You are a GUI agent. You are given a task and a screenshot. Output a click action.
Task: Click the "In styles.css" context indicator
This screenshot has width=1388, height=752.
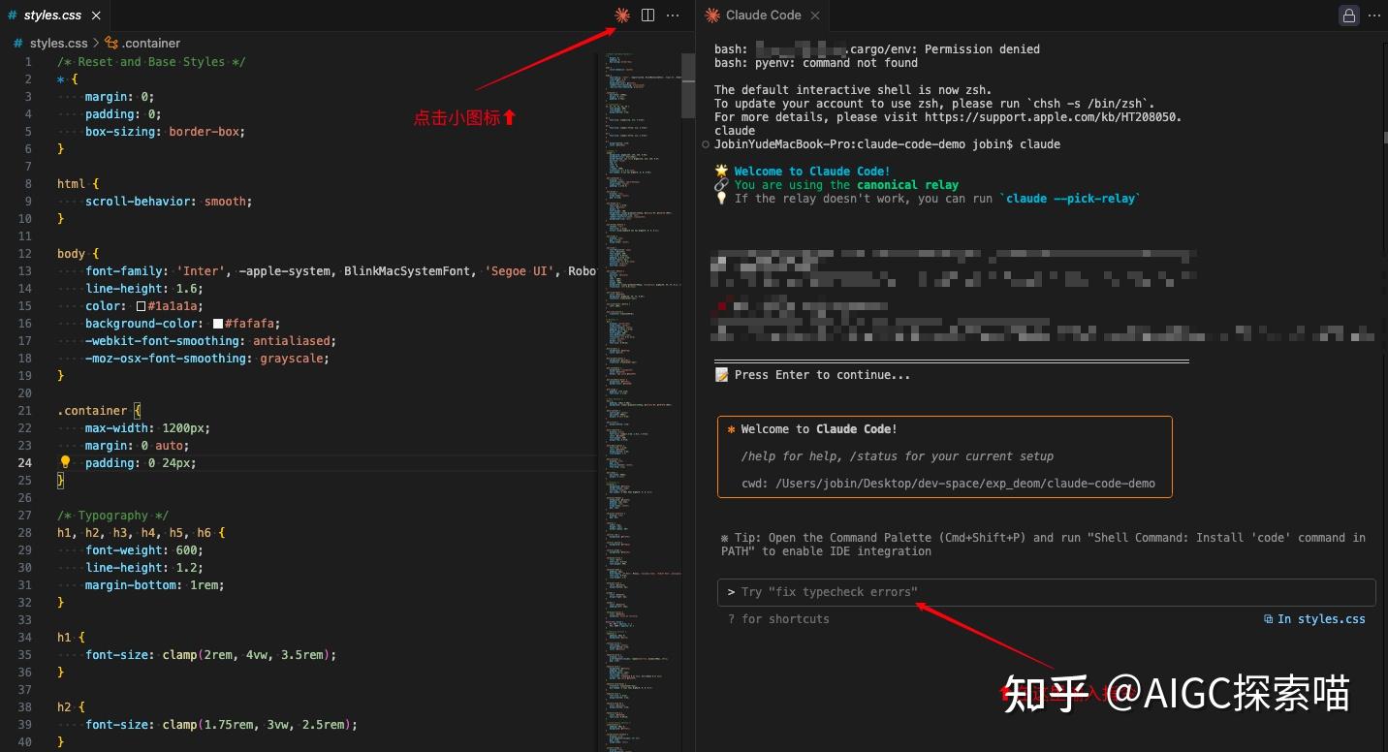point(1314,619)
